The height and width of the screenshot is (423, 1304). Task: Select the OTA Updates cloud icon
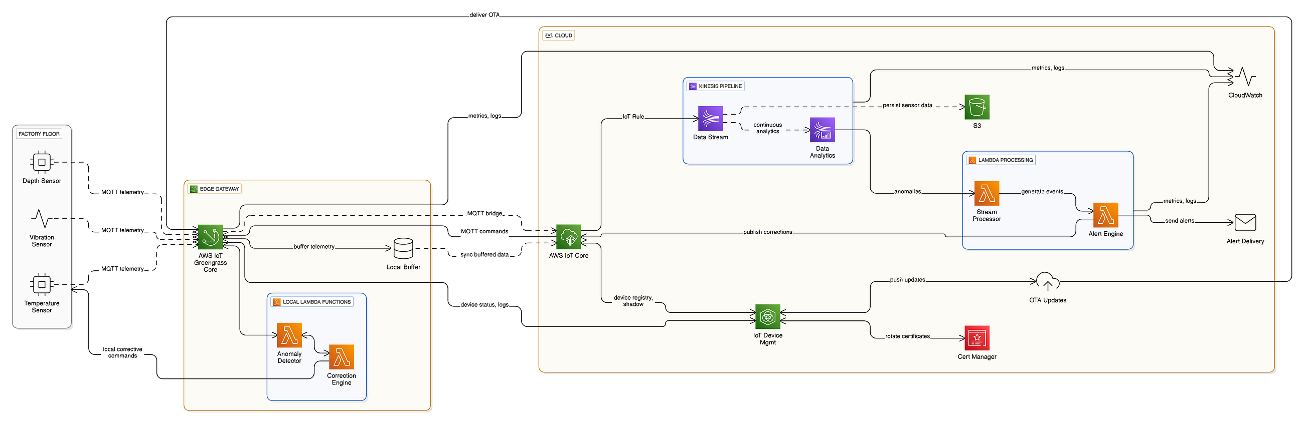pyautogui.click(x=1048, y=281)
